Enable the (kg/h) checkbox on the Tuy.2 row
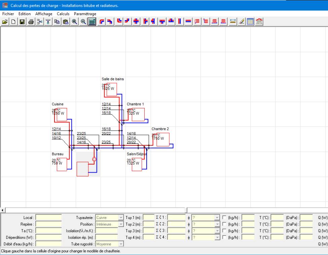This screenshot has height=255, width=328. tap(224, 224)
